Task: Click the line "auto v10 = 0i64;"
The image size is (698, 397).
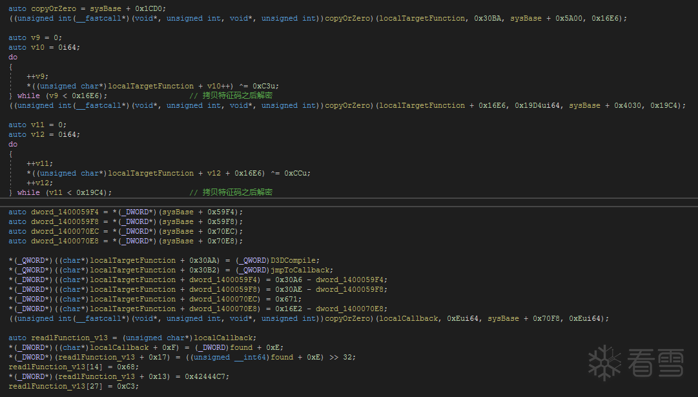Action: pyautogui.click(x=44, y=47)
